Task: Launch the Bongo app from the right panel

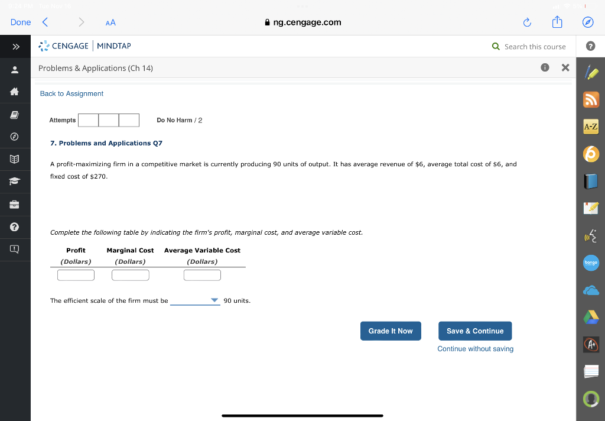Action: pos(591,263)
